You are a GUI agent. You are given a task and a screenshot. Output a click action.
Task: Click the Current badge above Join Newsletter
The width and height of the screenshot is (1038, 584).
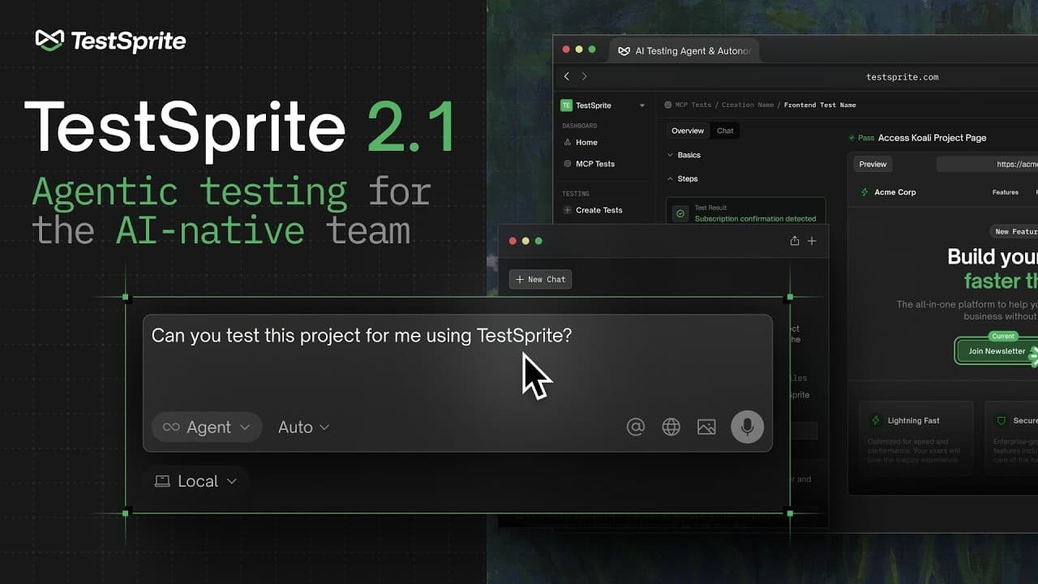coord(1002,336)
